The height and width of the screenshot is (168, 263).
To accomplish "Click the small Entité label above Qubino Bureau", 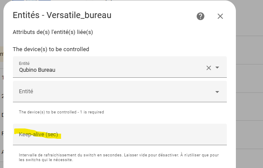I will [x=24, y=63].
